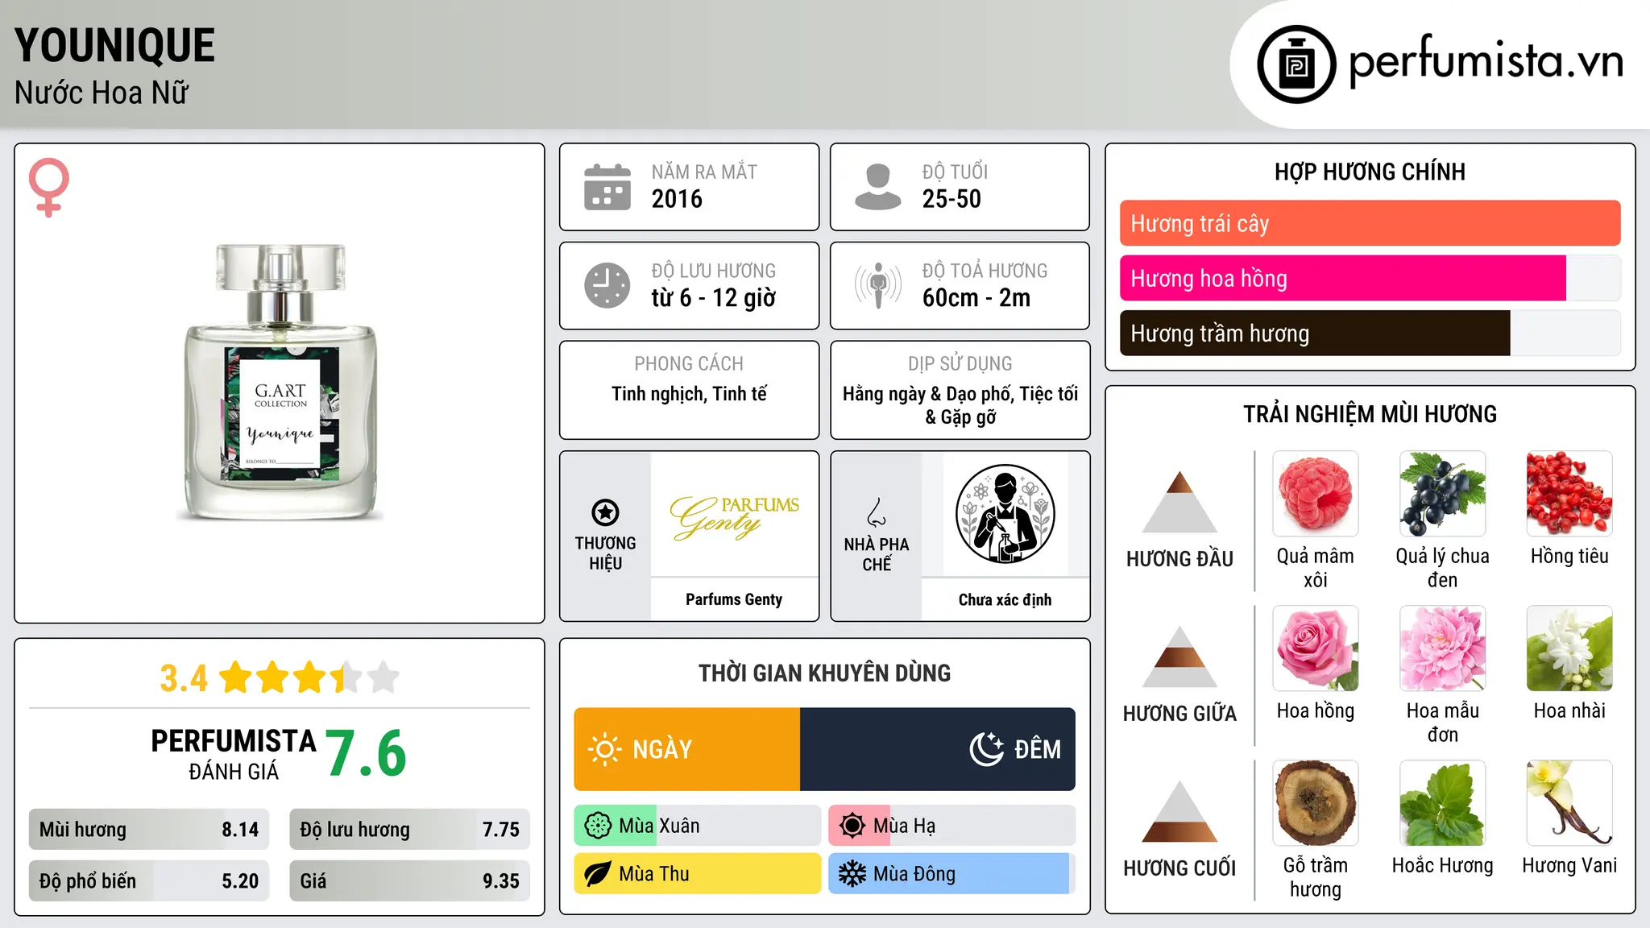Click the PERFUMISTA ĐÁNH GIÁ label

pos(234,754)
